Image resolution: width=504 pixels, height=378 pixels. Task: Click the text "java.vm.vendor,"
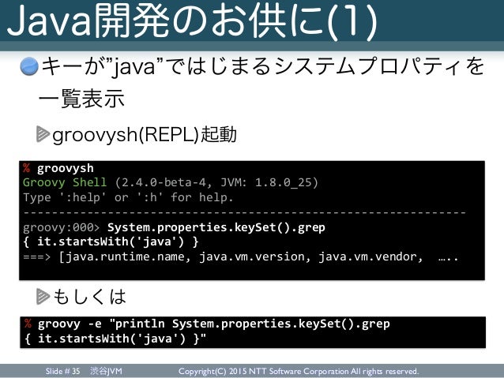370,257
